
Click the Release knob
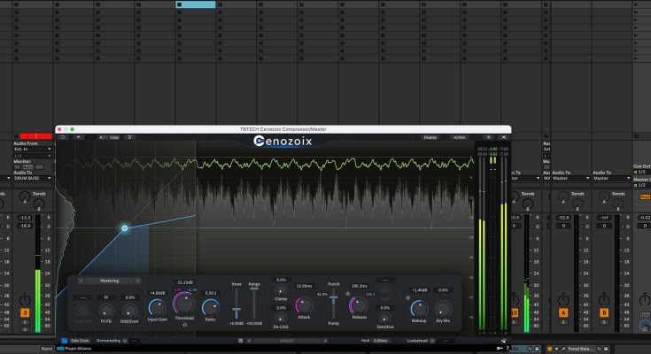coord(359,305)
